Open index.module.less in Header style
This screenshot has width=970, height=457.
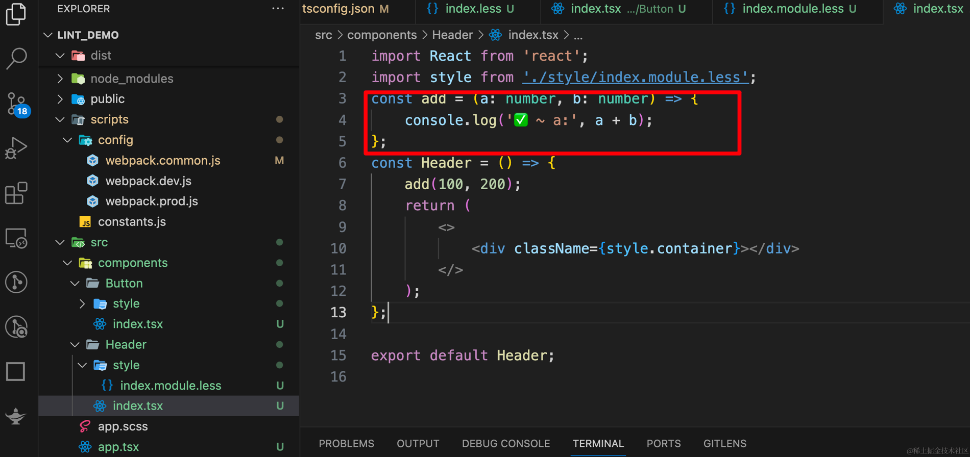click(169, 386)
